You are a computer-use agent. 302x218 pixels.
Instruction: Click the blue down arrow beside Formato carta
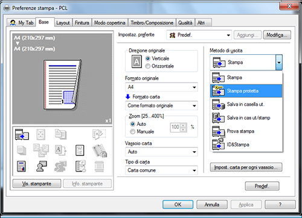click(x=128, y=97)
